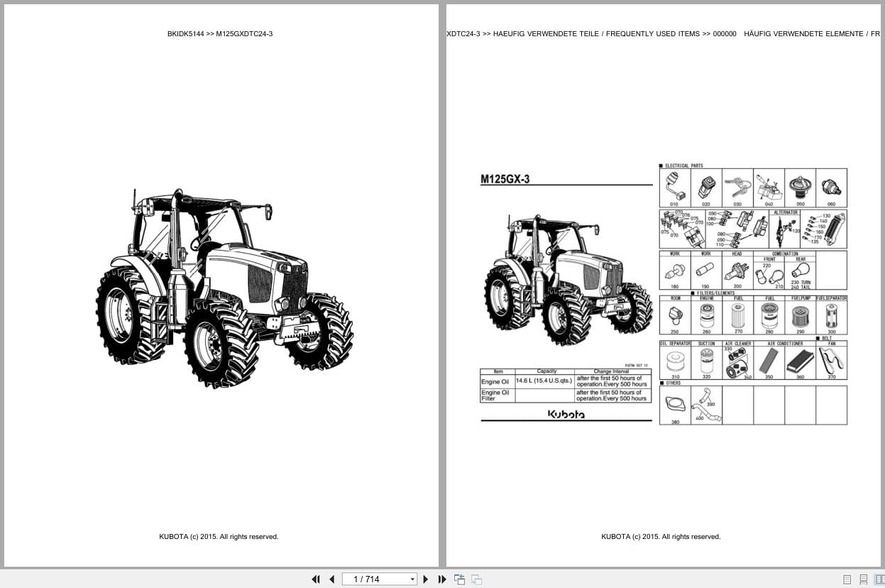Image resolution: width=885 pixels, height=588 pixels.
Task: Go to the previous page
Action: (331, 579)
